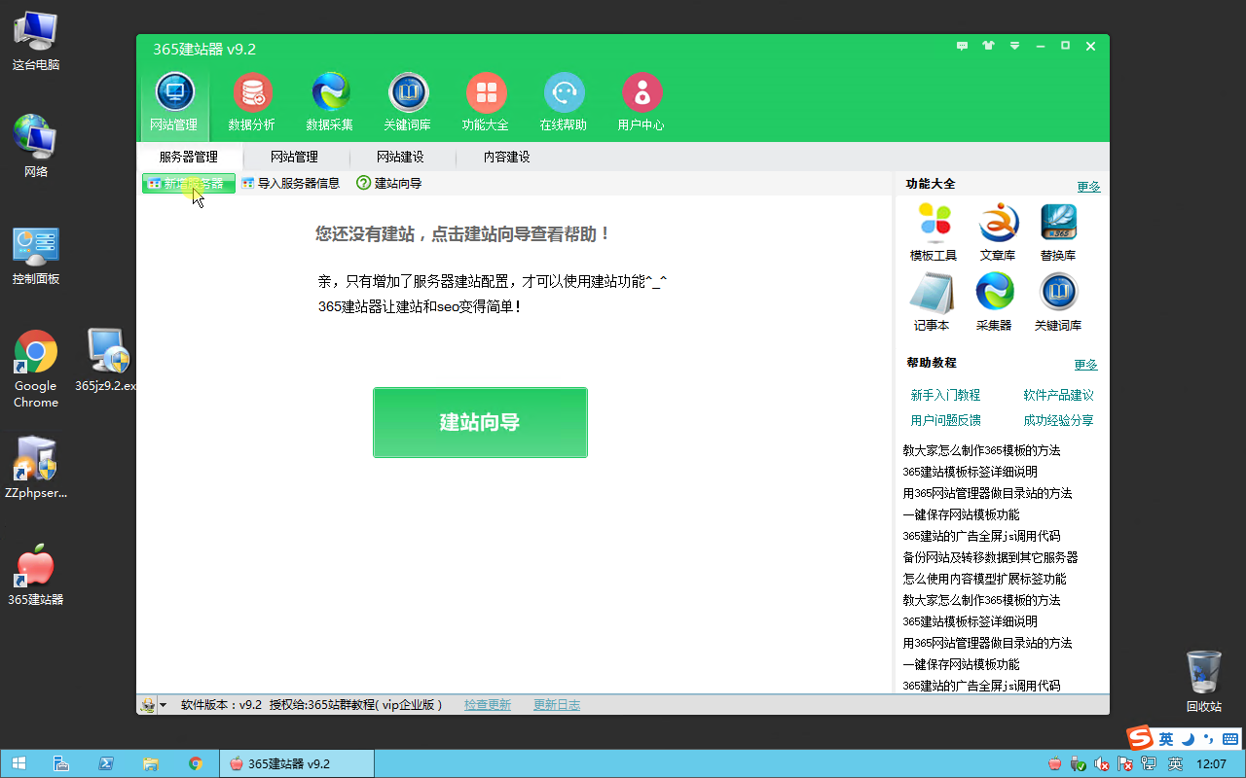Open article 怎么使用内容模型扩展标签功能

pyautogui.click(x=984, y=579)
